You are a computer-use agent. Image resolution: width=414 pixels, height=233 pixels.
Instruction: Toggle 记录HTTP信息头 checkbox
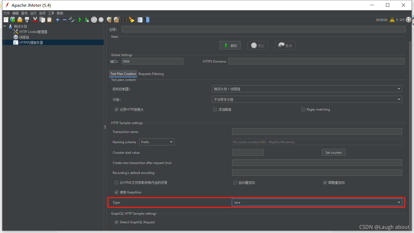tap(116, 109)
